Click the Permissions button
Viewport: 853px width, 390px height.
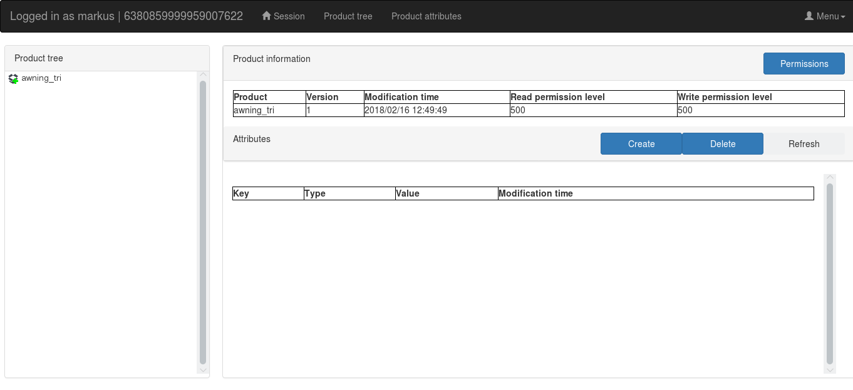pos(804,64)
